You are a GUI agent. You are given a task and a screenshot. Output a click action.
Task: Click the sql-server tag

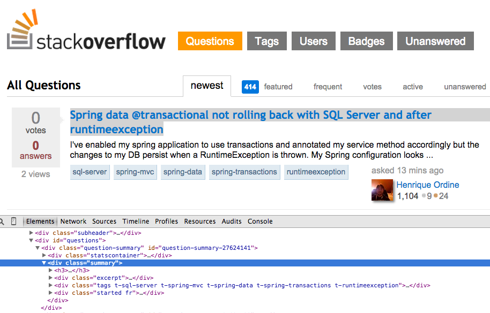pyautogui.click(x=90, y=172)
